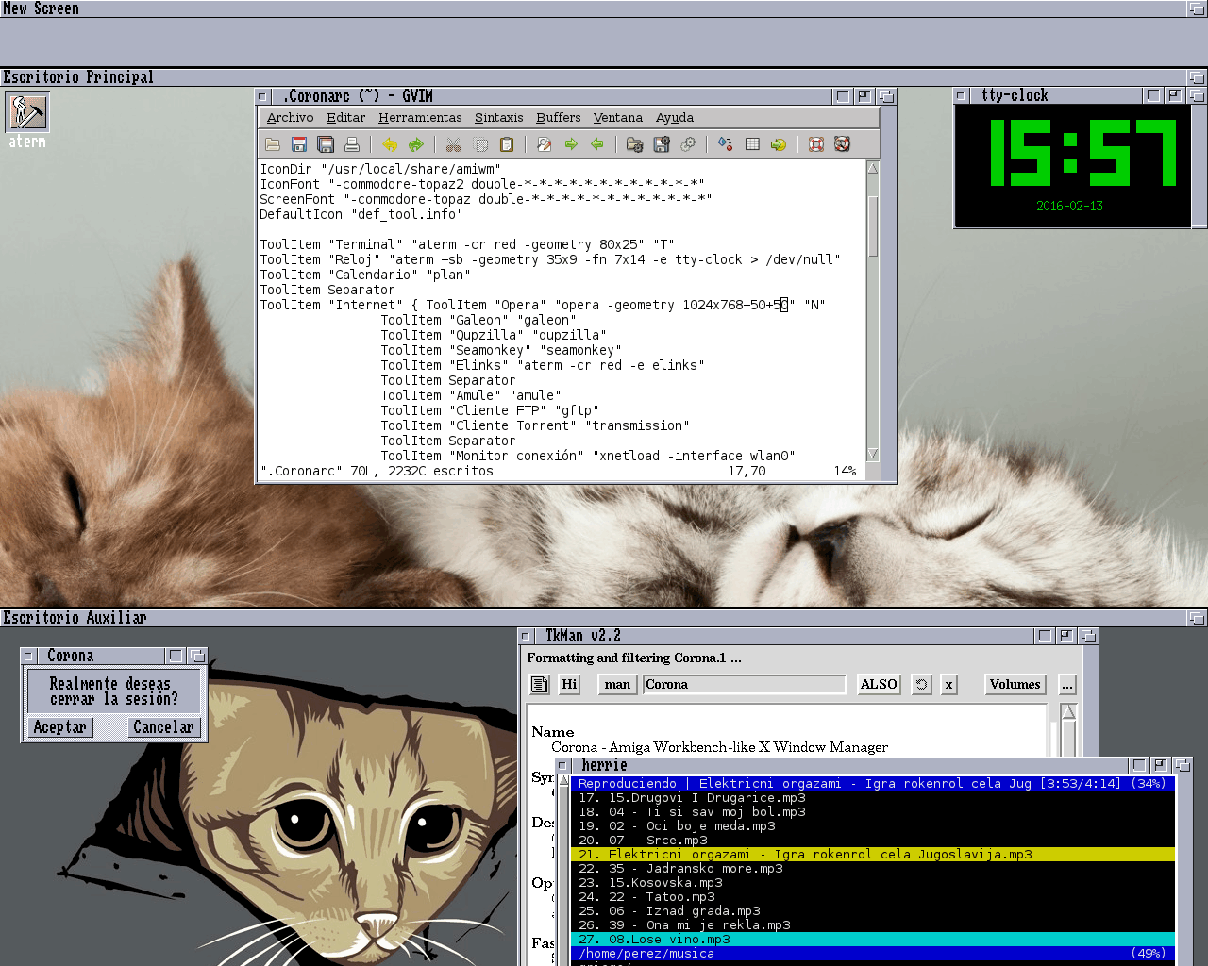This screenshot has height=966, width=1208.
Task: Open the Volumes dropdown in TkMan
Action: (x=1015, y=685)
